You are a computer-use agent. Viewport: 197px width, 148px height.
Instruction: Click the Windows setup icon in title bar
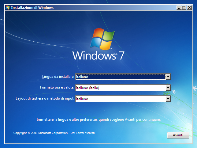(x=8, y=8)
